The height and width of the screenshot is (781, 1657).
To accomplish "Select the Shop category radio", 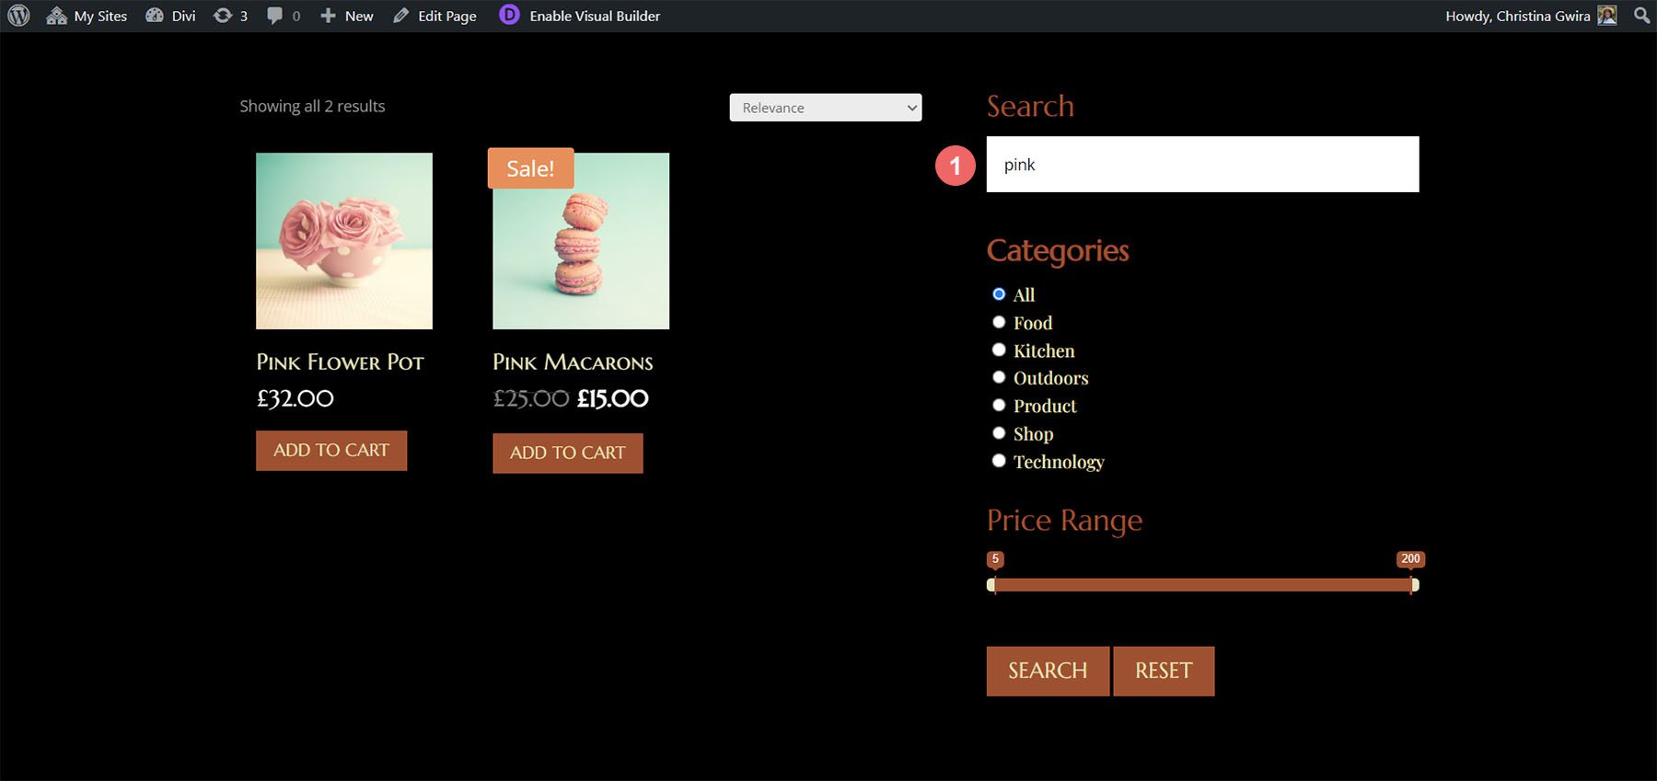I will [999, 433].
